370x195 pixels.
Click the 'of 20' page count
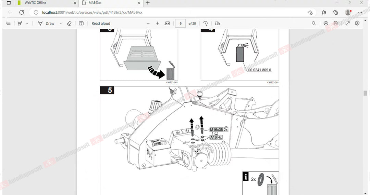pos(192,24)
